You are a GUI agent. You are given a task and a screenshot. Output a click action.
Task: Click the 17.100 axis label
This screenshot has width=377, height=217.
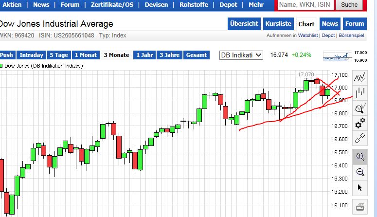340,75
